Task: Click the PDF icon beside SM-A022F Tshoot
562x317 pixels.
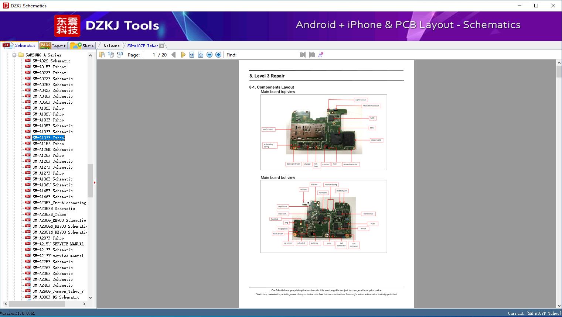Action: [28, 72]
